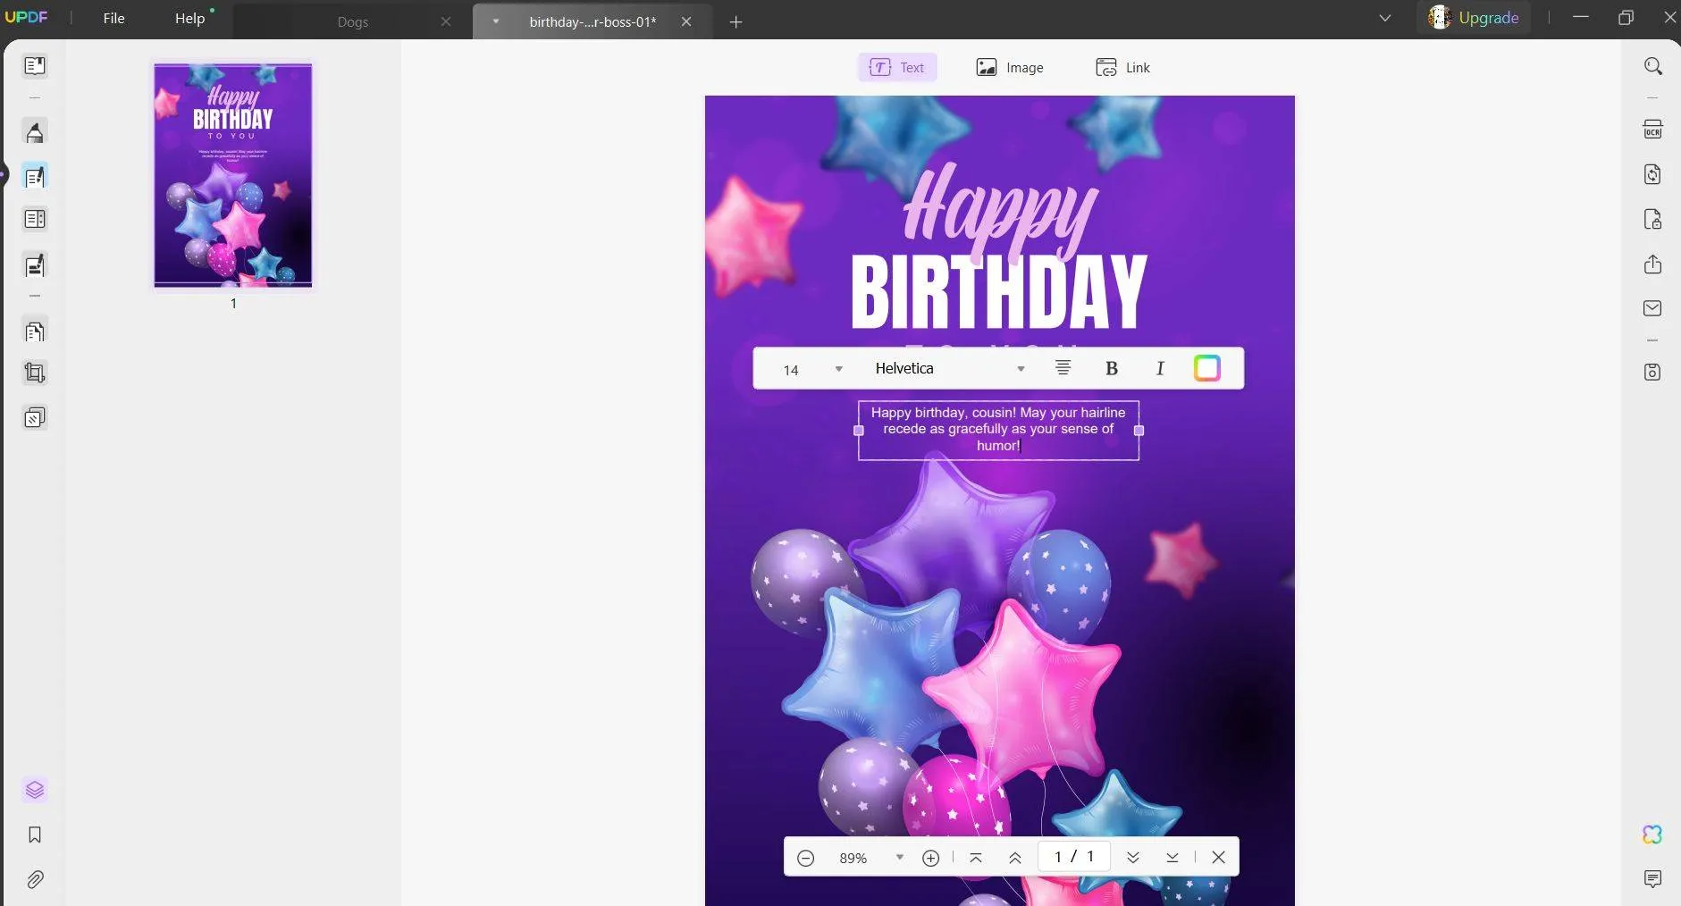Click the left text box resize handle
The height and width of the screenshot is (906, 1681).
coord(859,431)
